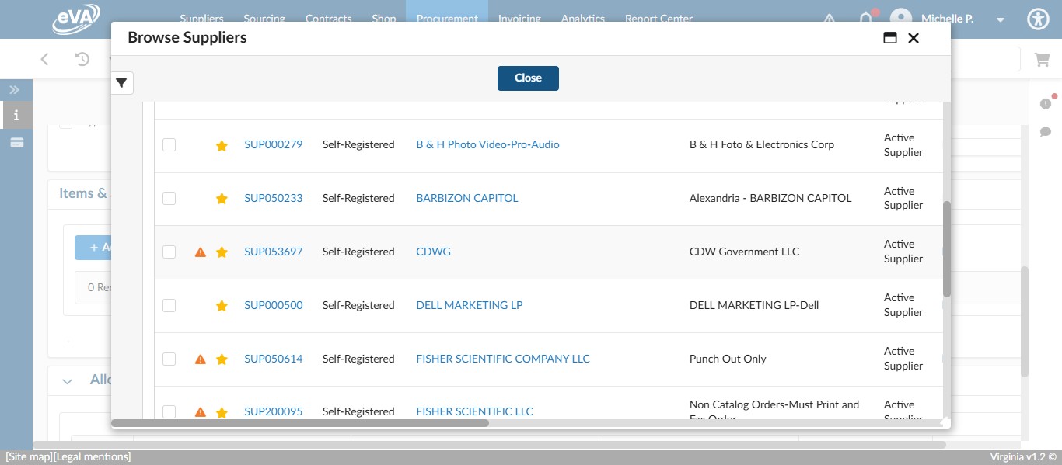
Task: Open the FISHER SCIENTIFIC COMPANY LLC supplier link
Action: (x=502, y=358)
